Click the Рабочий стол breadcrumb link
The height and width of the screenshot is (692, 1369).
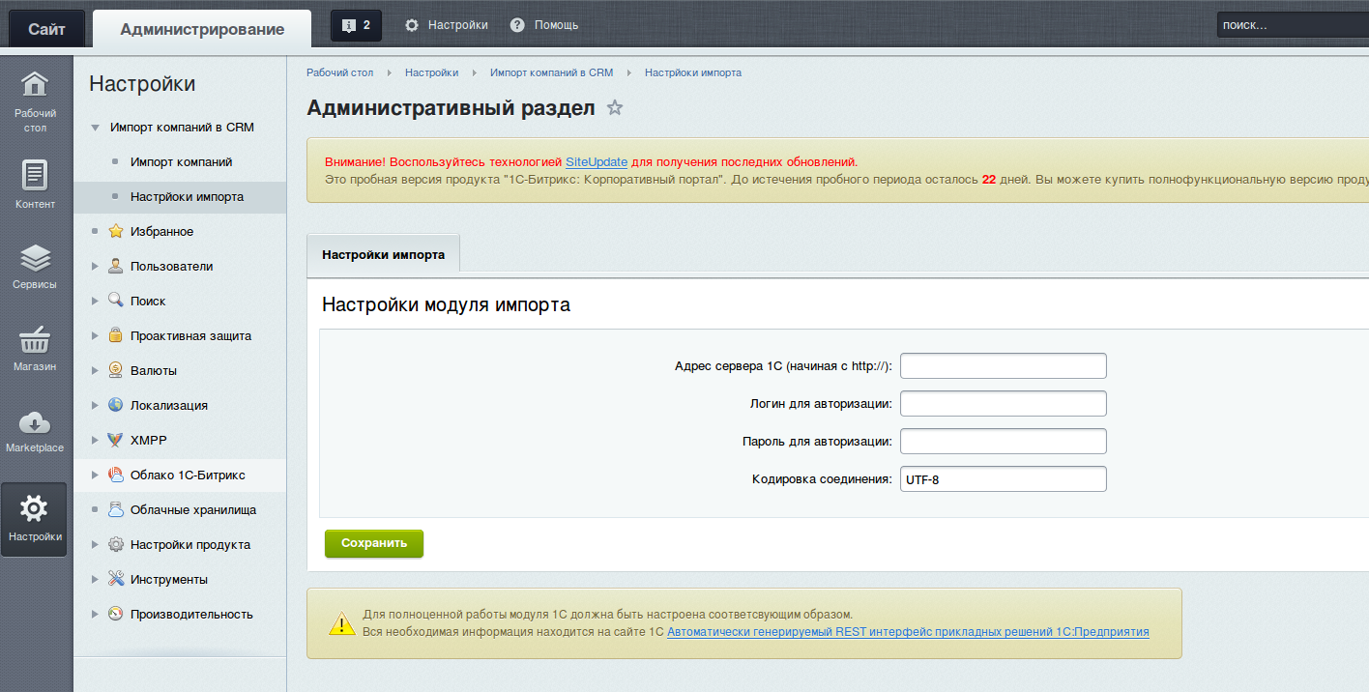point(339,72)
